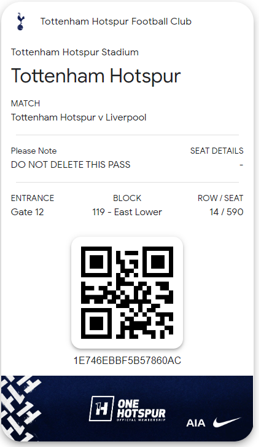Click the Tottenham Hotspur Football Club title
This screenshot has height=447, width=261.
[x=117, y=22]
